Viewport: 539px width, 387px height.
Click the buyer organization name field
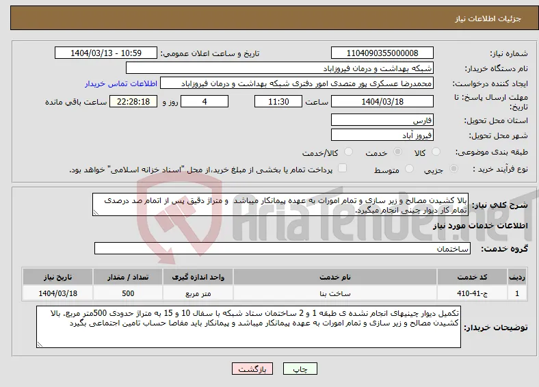point(280,68)
